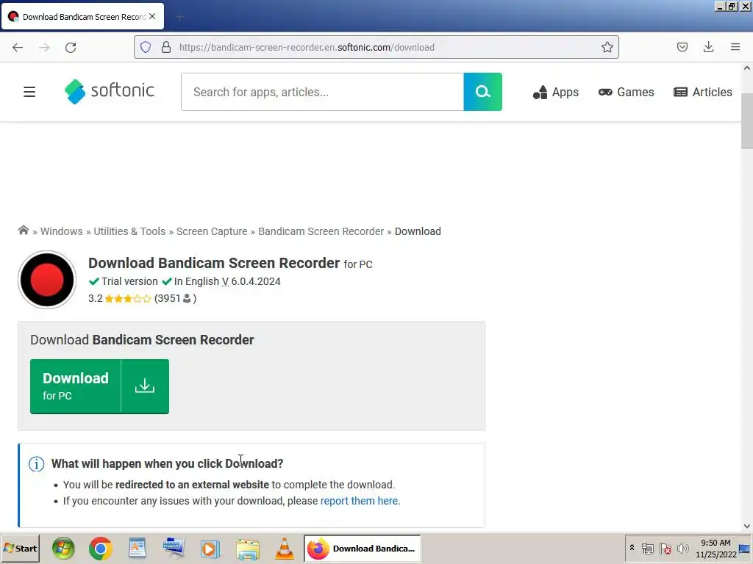
Task: Click the scrollbar down arrow
Action: tap(747, 526)
